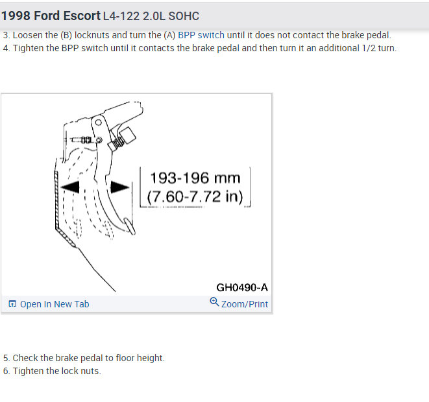Click the L4-122 2.0L SOHC engine label
Image resolution: width=429 pixels, height=402 pixels.
[151, 16]
